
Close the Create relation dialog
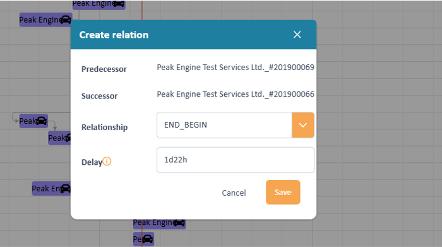coord(297,35)
